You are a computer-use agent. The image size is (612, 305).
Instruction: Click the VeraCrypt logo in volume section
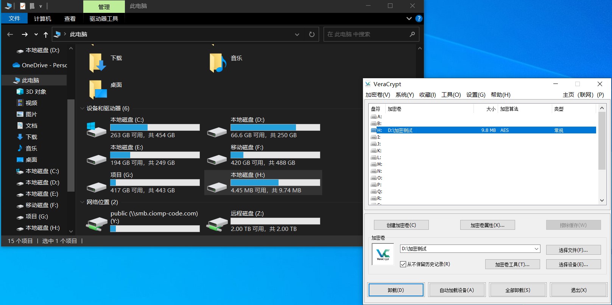coord(383,254)
